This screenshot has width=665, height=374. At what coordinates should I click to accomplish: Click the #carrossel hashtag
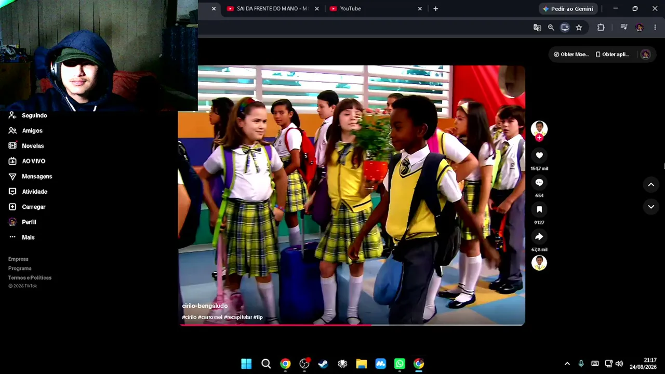pyautogui.click(x=210, y=317)
